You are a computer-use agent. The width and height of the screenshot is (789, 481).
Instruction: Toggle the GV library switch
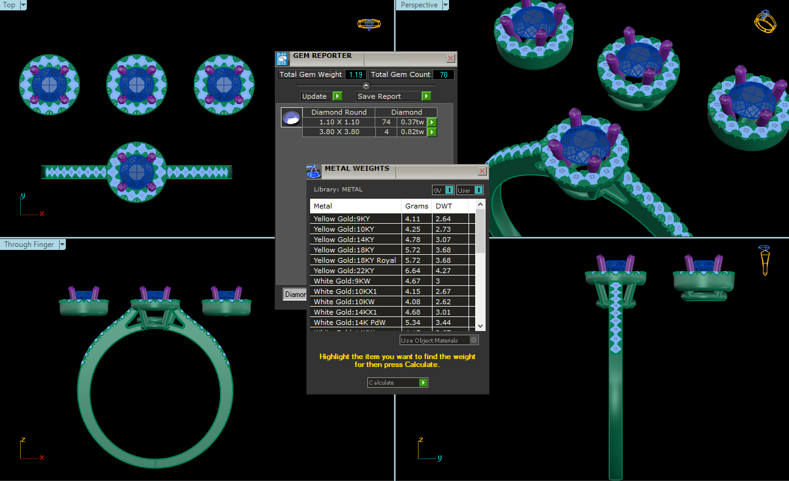click(448, 190)
